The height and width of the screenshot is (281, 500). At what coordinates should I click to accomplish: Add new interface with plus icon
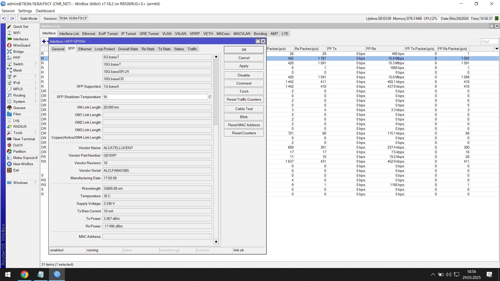tap(44, 41)
